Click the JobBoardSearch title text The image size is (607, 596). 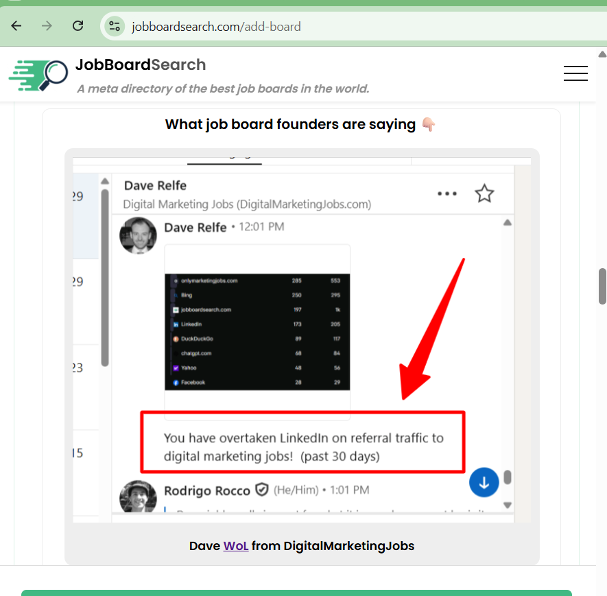tap(141, 64)
